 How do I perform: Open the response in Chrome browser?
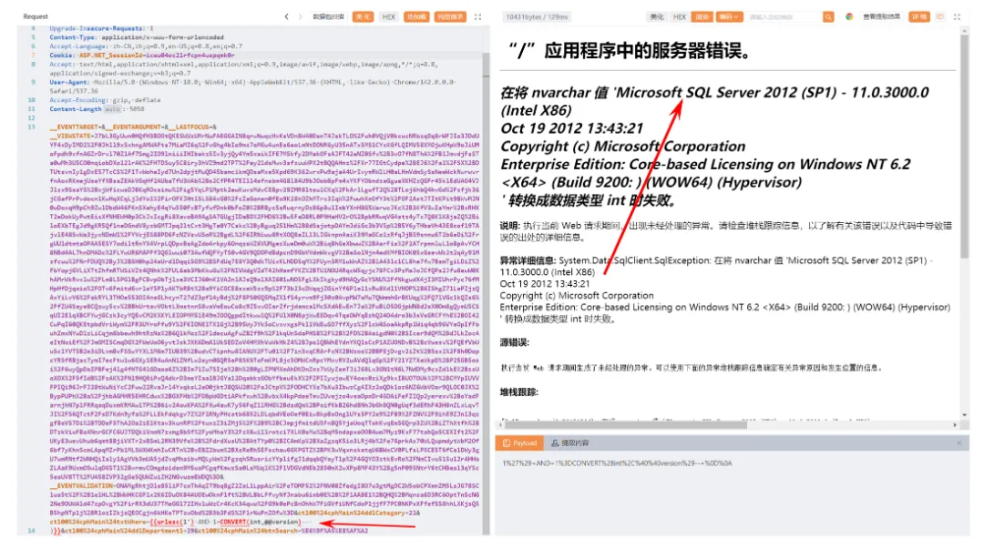click(848, 15)
